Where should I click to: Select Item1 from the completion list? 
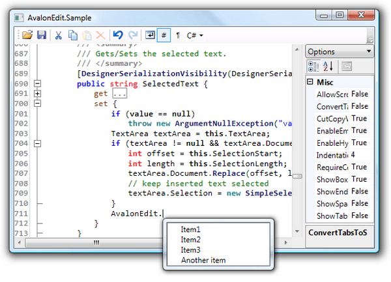(x=191, y=230)
